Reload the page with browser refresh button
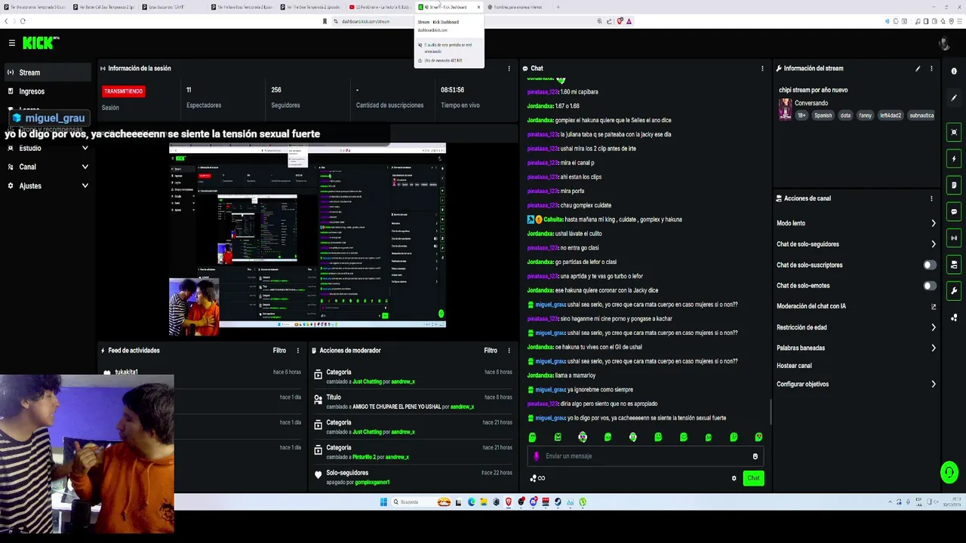This screenshot has width=966, height=543. pos(23,21)
